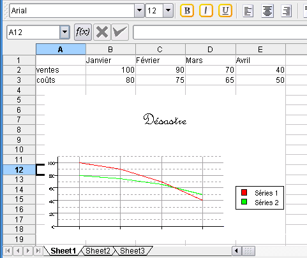Image resolution: width=307 pixels, height=258 pixels.
Task: Click red Séries 1 legend swatch
Action: click(x=244, y=192)
